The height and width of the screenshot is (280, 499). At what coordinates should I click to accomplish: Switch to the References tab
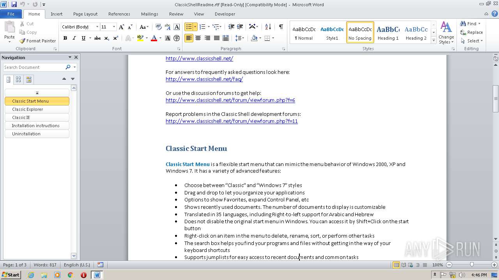[119, 14]
